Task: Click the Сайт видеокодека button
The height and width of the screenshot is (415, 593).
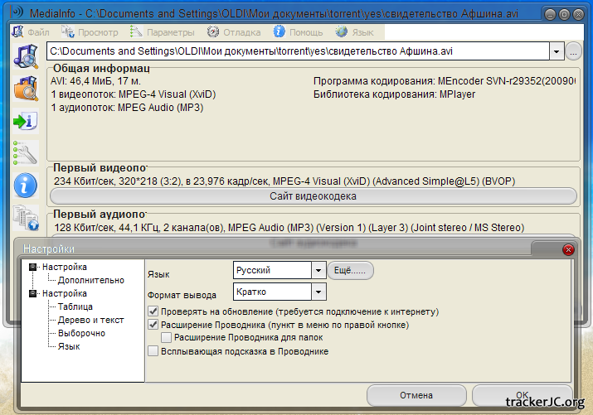Action: (x=313, y=196)
